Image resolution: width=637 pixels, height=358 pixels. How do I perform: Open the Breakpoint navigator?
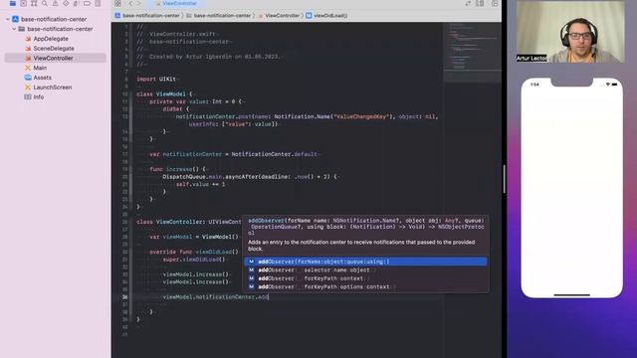coord(87,3)
